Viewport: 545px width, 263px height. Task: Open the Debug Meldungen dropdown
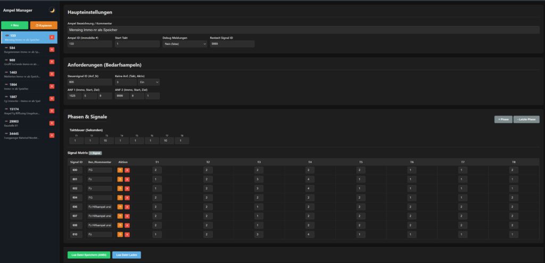[x=184, y=44]
